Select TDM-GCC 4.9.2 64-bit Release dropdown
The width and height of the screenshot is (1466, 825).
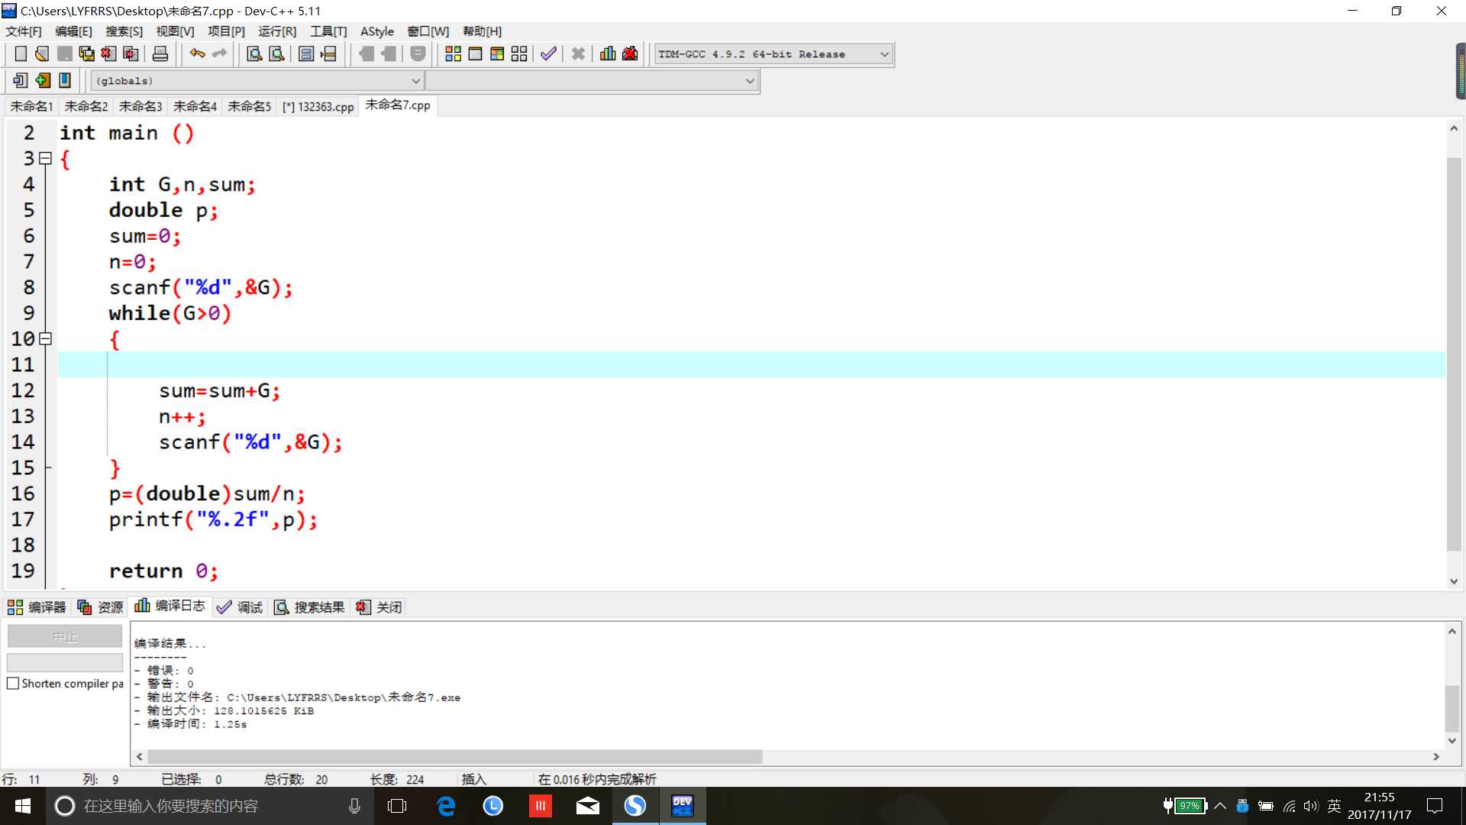tap(772, 53)
